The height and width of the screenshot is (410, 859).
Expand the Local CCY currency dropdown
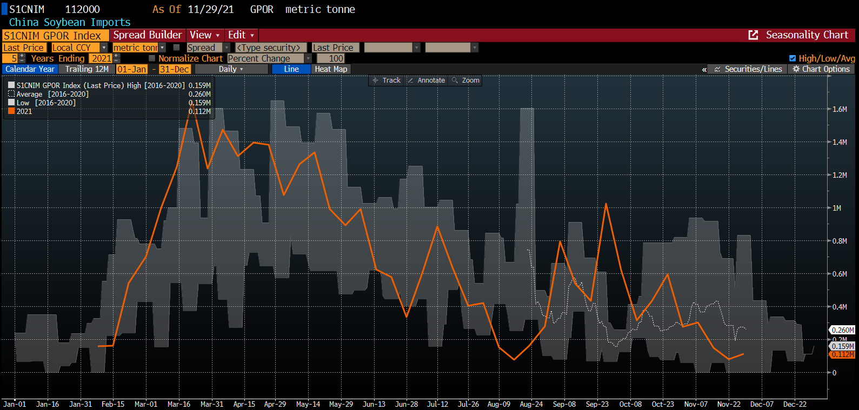click(x=104, y=48)
